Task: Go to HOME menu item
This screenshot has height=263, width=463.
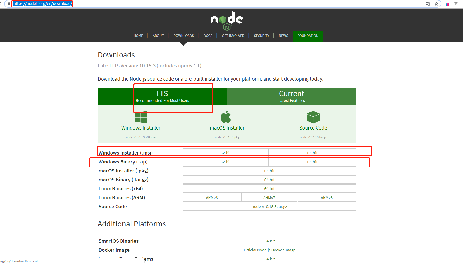Action: click(138, 36)
